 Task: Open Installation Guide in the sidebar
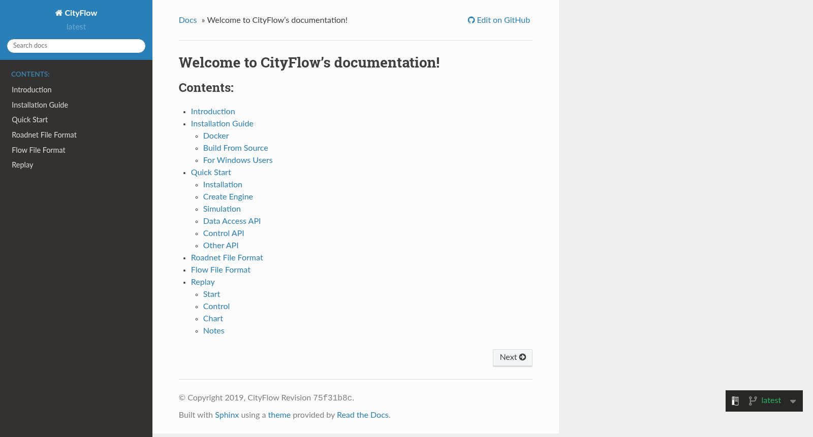(40, 105)
